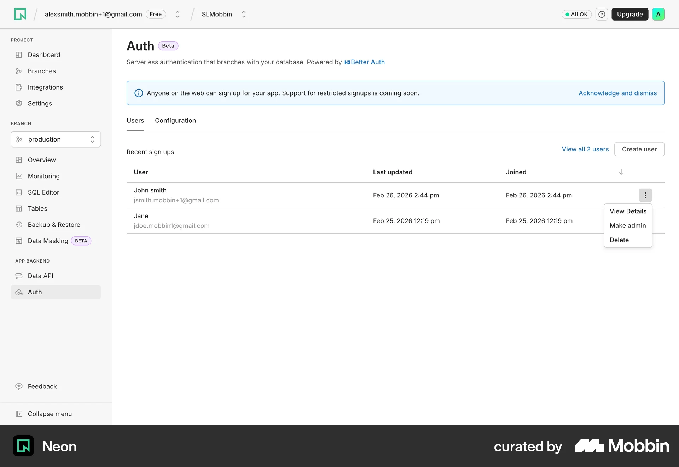The image size is (679, 467).
Task: Click the BETA badge beside Data Masking
Action: pos(81,241)
